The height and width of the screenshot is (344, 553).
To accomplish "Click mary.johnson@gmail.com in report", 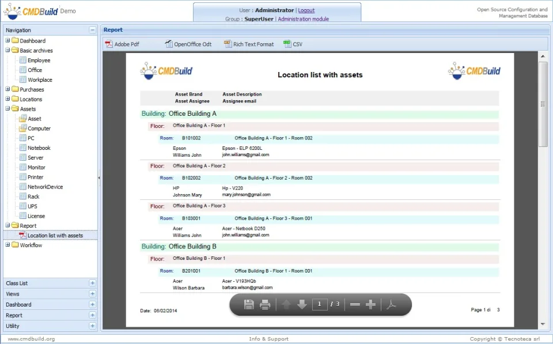I will pos(246,195).
